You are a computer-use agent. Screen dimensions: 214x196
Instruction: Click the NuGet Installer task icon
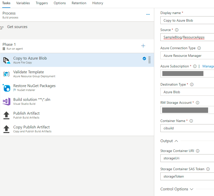(6, 88)
